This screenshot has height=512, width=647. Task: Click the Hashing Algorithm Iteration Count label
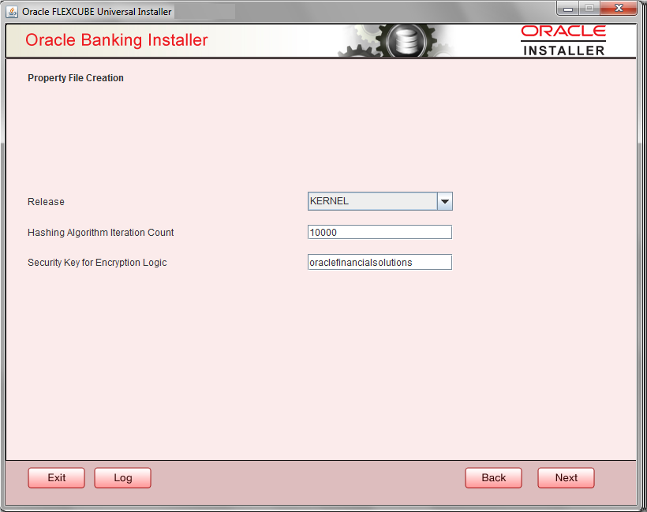pos(101,233)
